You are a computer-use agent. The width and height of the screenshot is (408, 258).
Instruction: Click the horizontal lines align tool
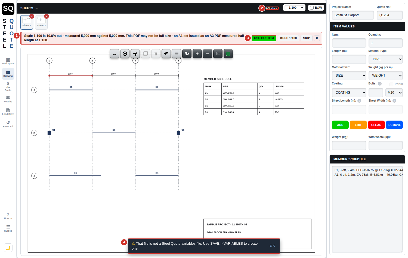click(x=177, y=54)
